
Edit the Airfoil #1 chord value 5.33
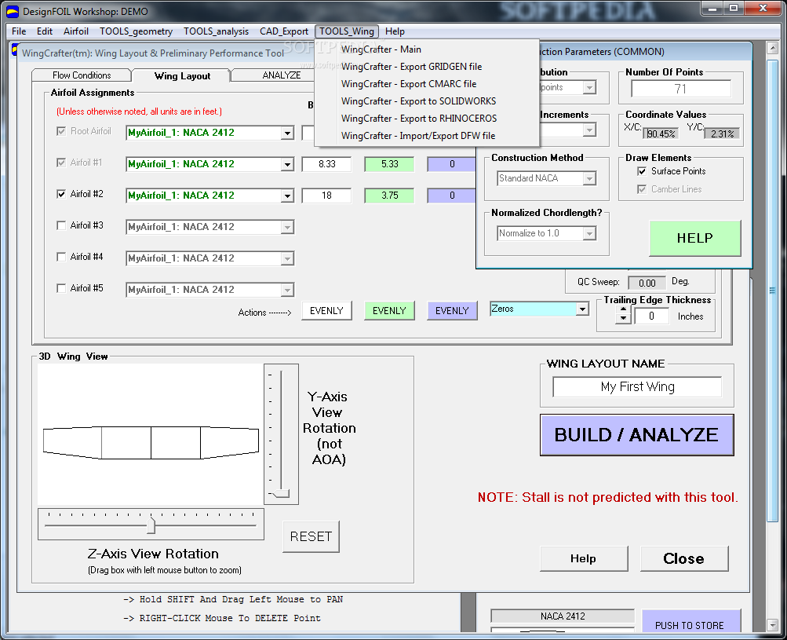click(389, 164)
